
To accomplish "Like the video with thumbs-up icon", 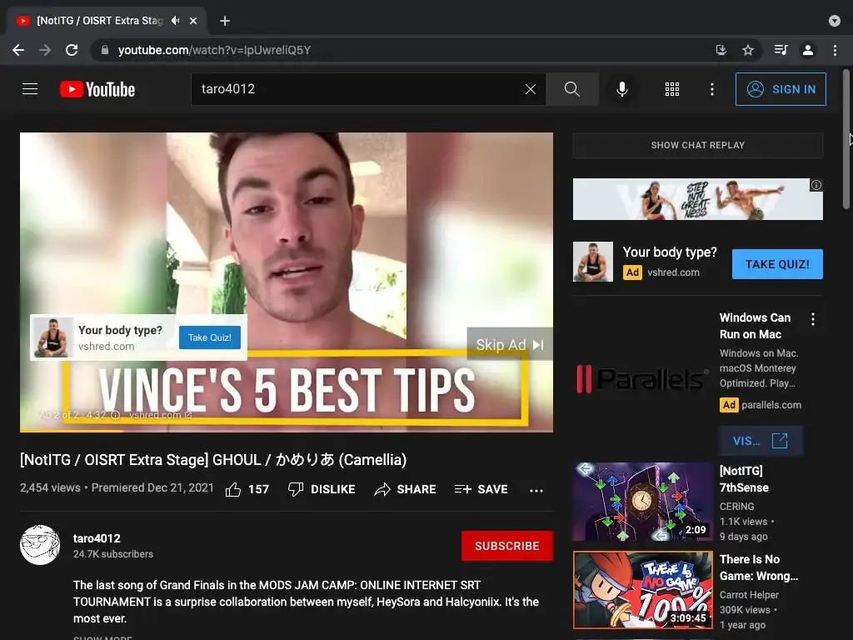I will [x=233, y=489].
